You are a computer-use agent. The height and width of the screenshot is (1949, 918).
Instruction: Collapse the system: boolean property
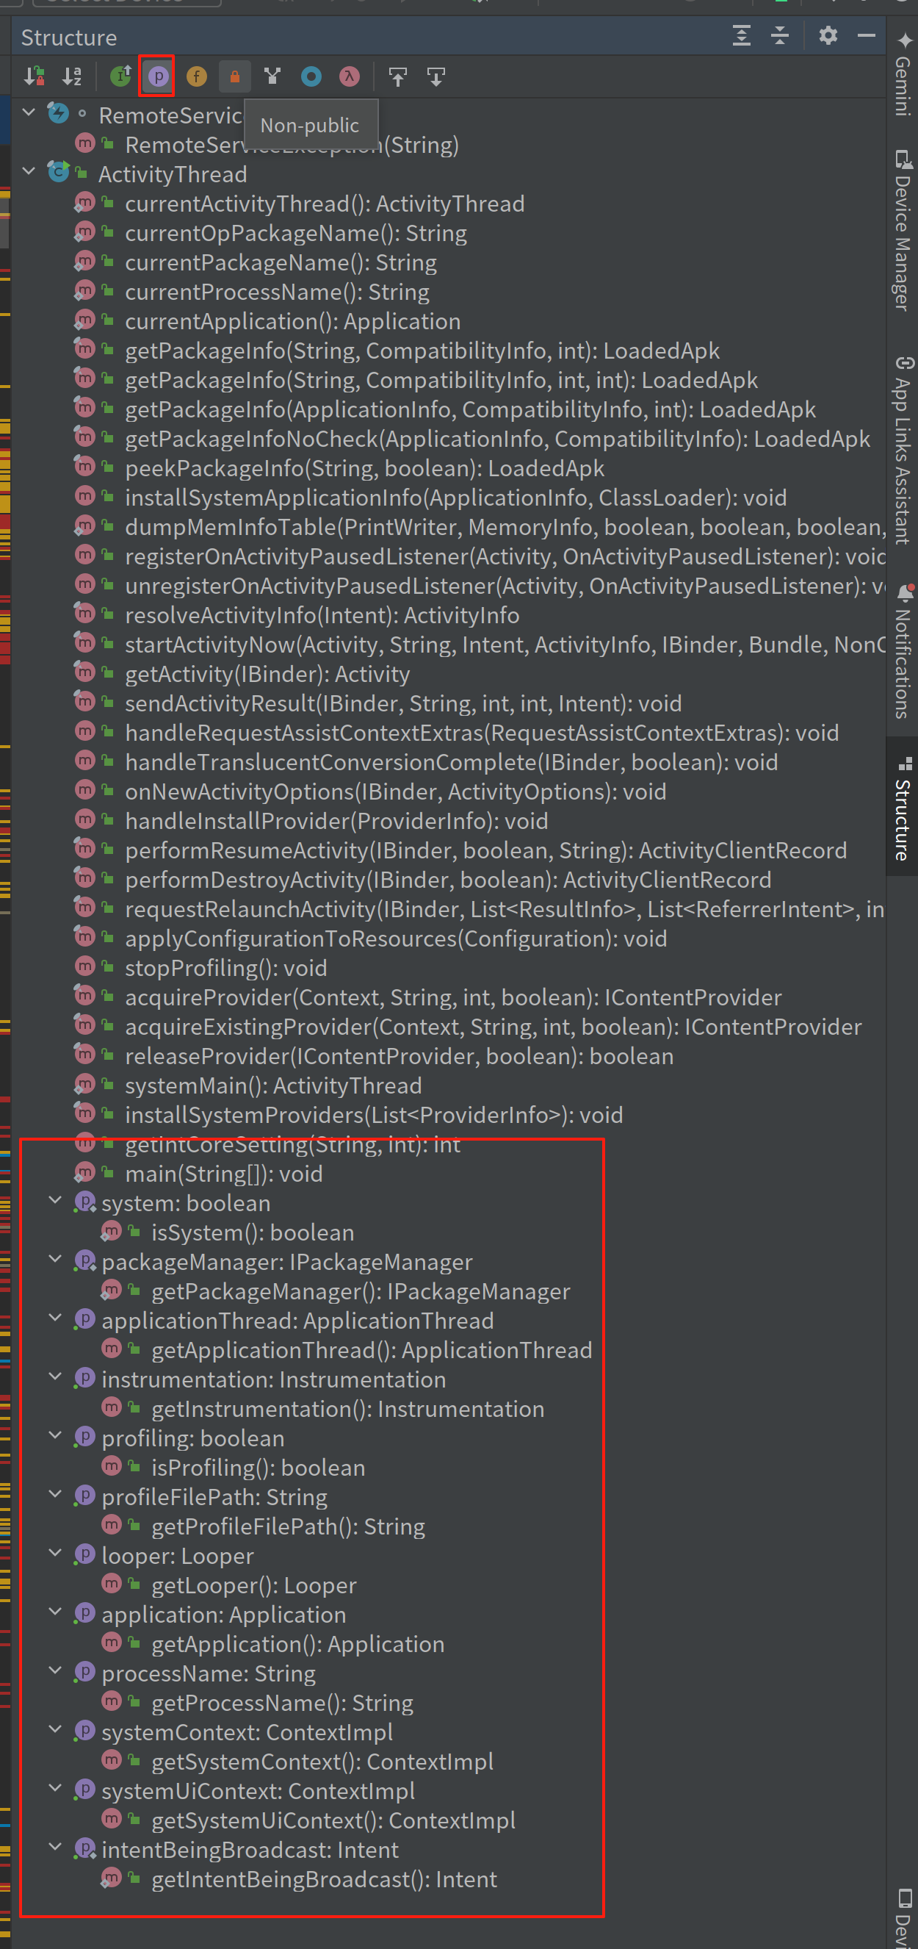(x=55, y=1200)
